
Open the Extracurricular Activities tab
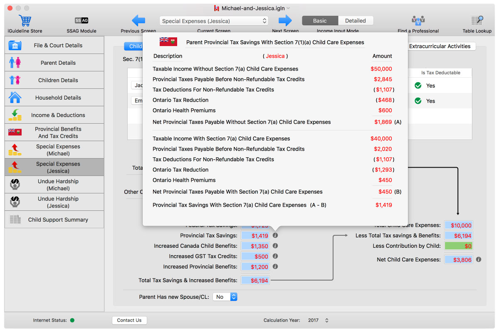click(x=440, y=46)
